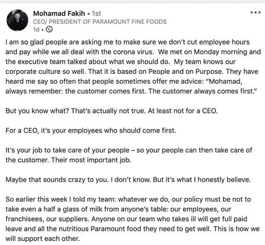Click the line beginning 'the executive team talked'

pos(121,62)
